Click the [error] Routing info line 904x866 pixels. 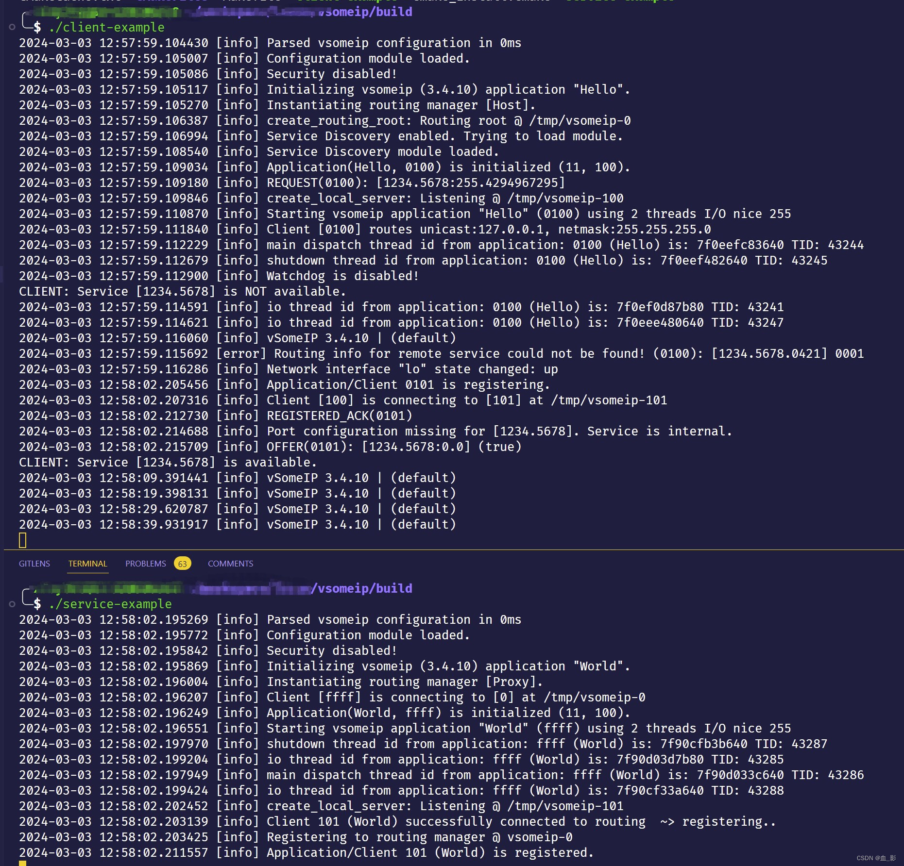pyautogui.click(x=441, y=353)
